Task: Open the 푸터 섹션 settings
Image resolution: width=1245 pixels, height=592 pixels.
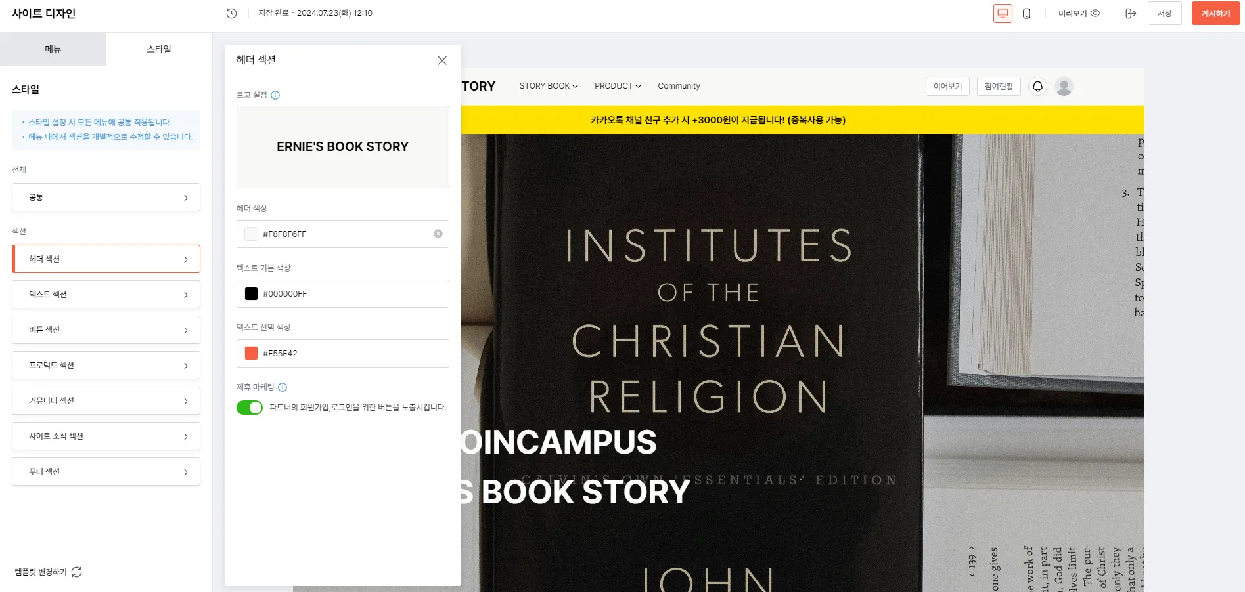Action: 106,471
